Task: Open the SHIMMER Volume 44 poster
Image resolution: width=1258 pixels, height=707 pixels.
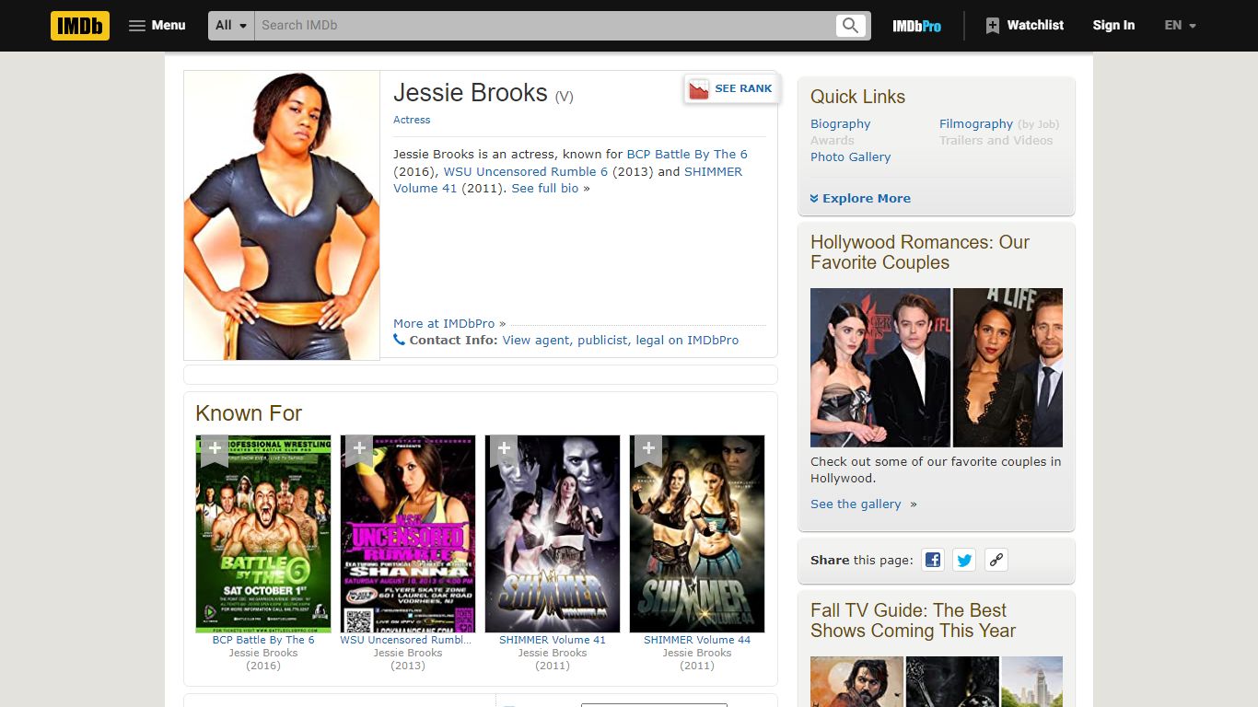Action: click(x=697, y=534)
